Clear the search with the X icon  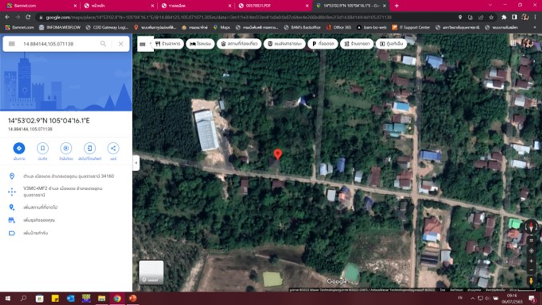[x=121, y=44]
